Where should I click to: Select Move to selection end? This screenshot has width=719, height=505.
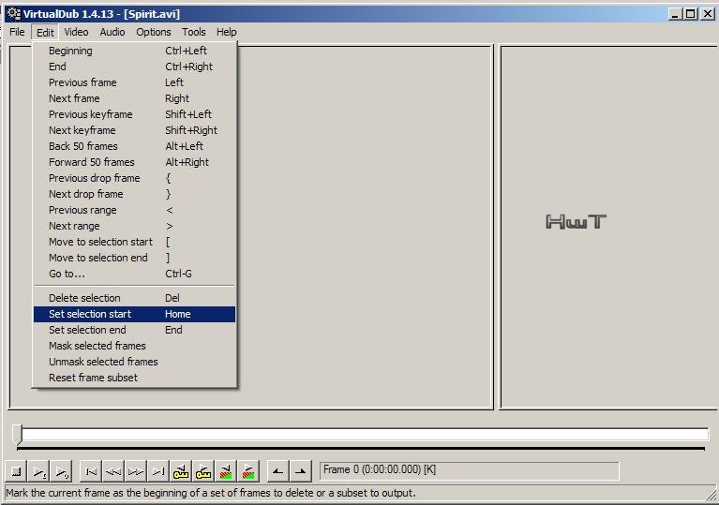[134, 258]
